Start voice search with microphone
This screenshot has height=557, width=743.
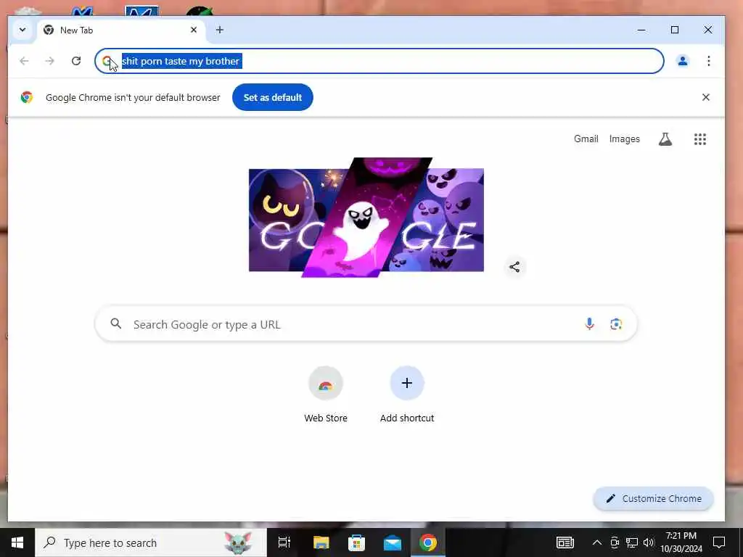click(x=589, y=324)
